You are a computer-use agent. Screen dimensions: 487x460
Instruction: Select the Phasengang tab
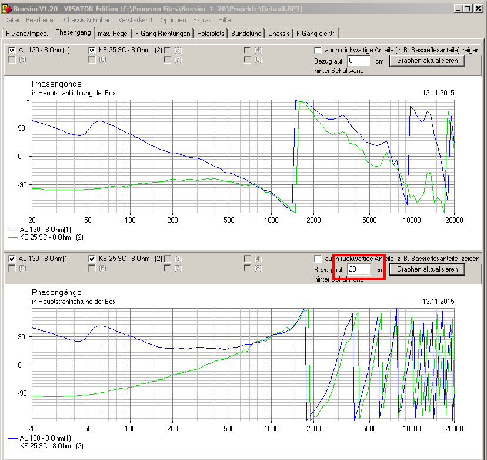pos(73,32)
